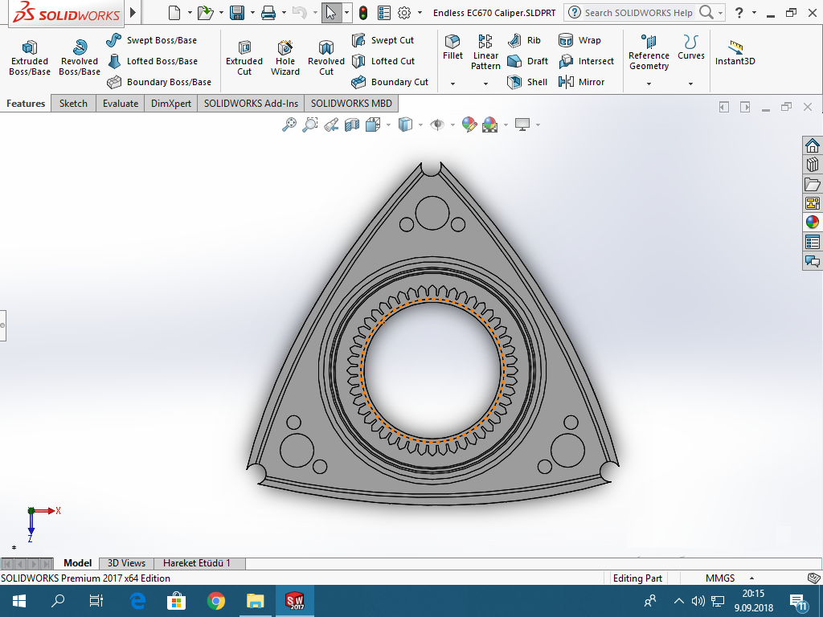Open the Appearances tab in task pane

[x=812, y=223]
